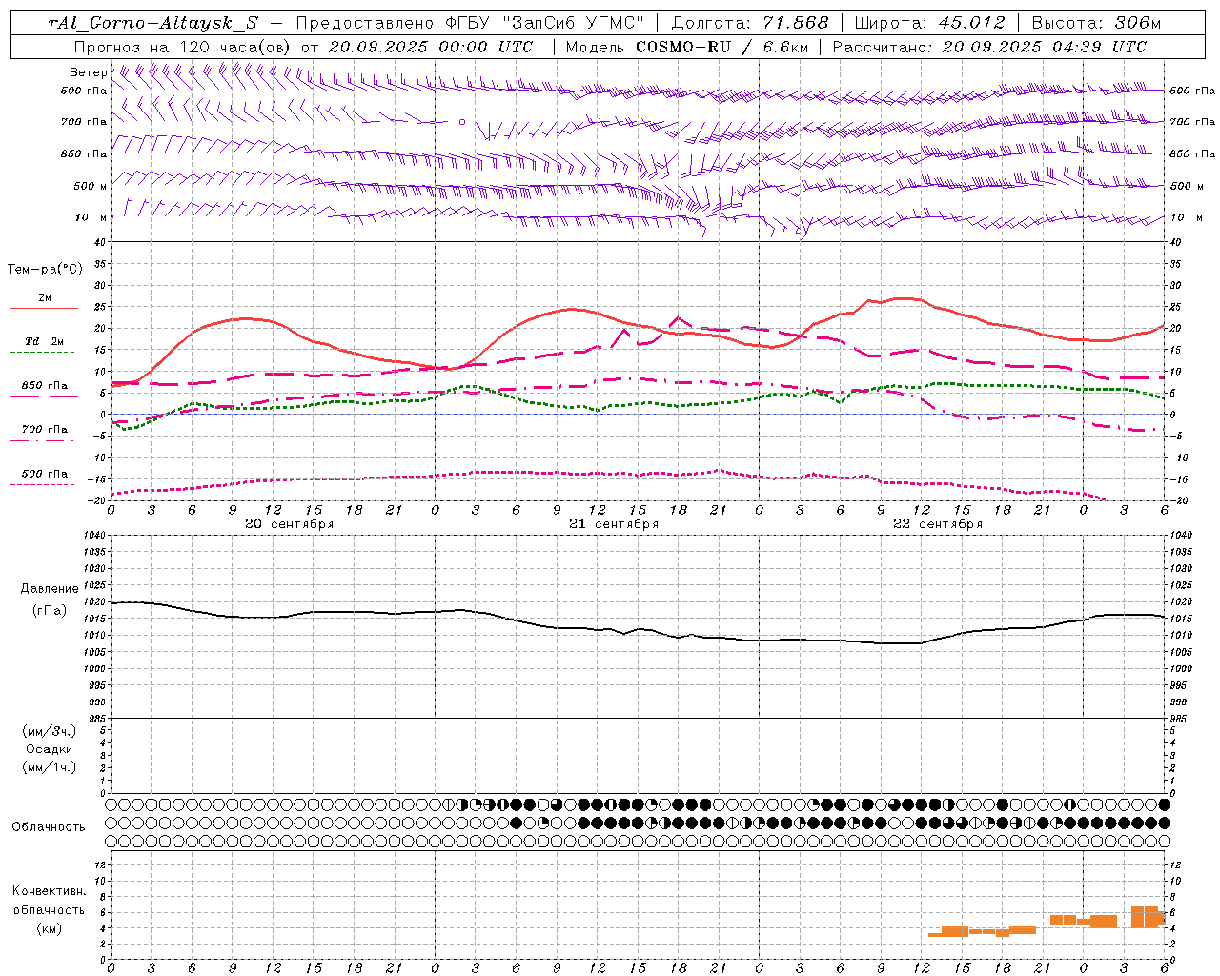Image resolution: width=1220 pixels, height=976 pixels.
Task: Click the Ветер panel label
Action: (88, 72)
